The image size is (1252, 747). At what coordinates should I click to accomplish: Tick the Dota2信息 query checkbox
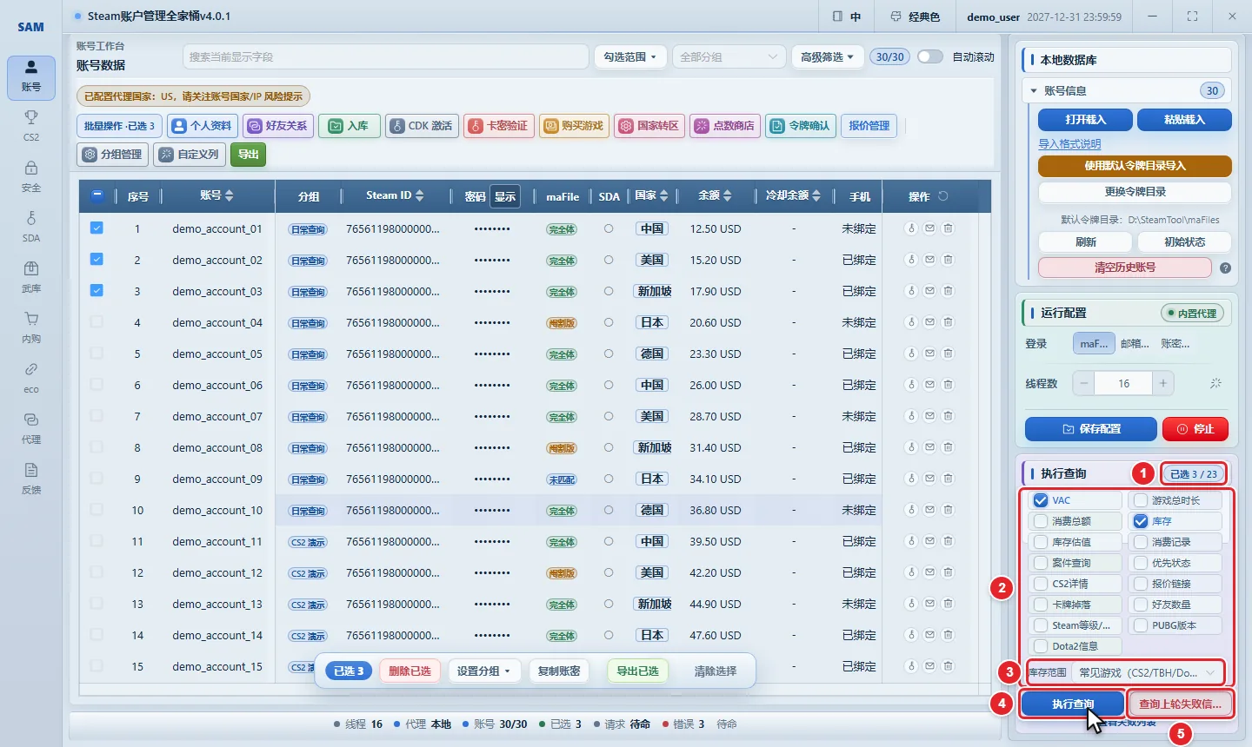click(1041, 646)
